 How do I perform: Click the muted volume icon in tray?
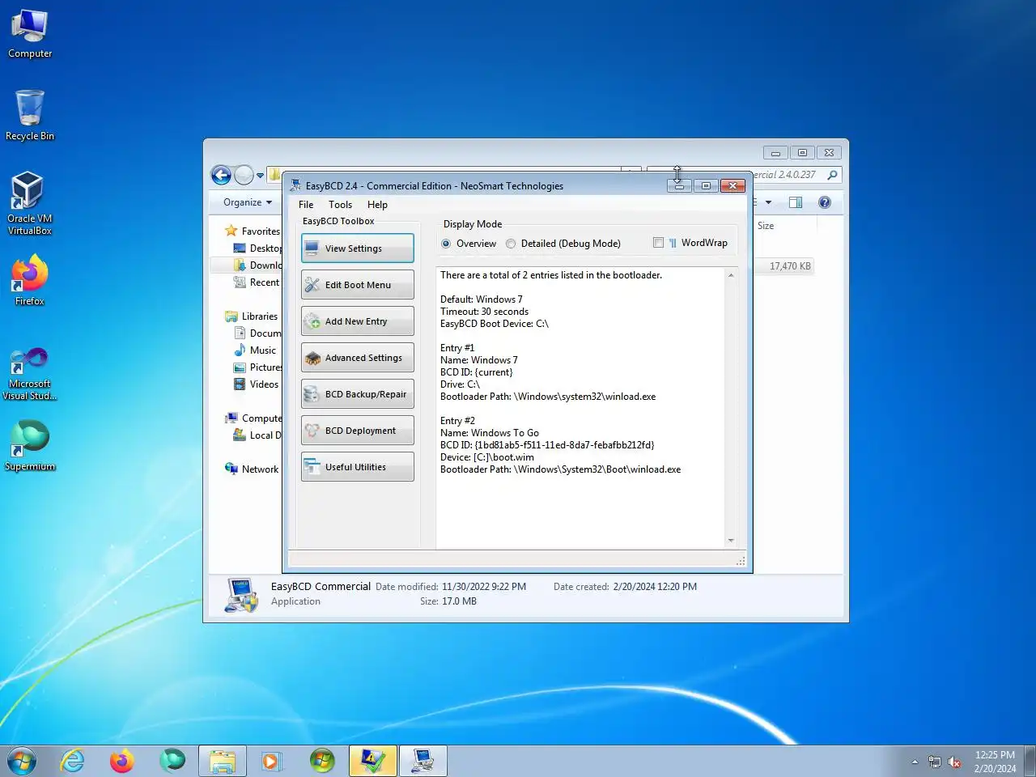[955, 762]
